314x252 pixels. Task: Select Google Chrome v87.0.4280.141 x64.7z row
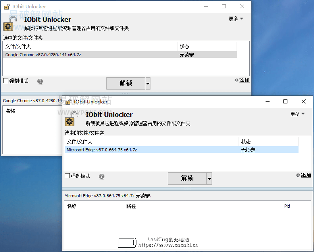pyautogui.click(x=120, y=55)
